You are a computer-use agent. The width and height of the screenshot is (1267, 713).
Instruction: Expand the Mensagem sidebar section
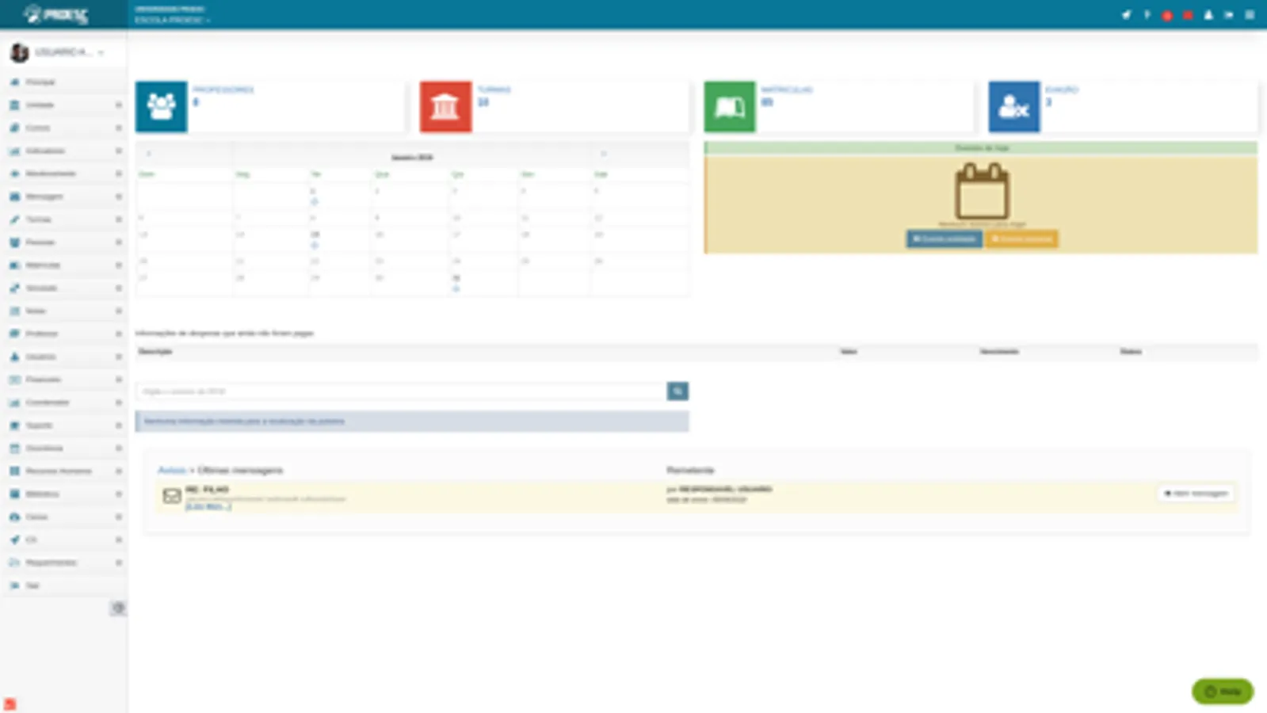[63, 196]
